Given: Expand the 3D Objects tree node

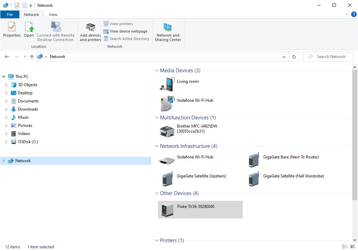Looking at the screenshot, I should pyautogui.click(x=6, y=85).
